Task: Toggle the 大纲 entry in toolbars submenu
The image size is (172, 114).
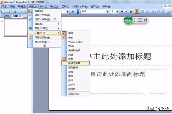Action: point(75,55)
